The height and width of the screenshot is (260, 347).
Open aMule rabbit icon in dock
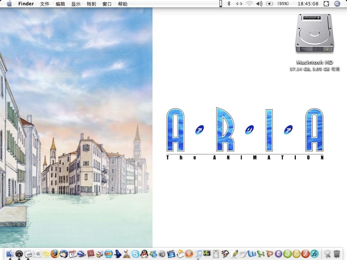tap(127, 254)
